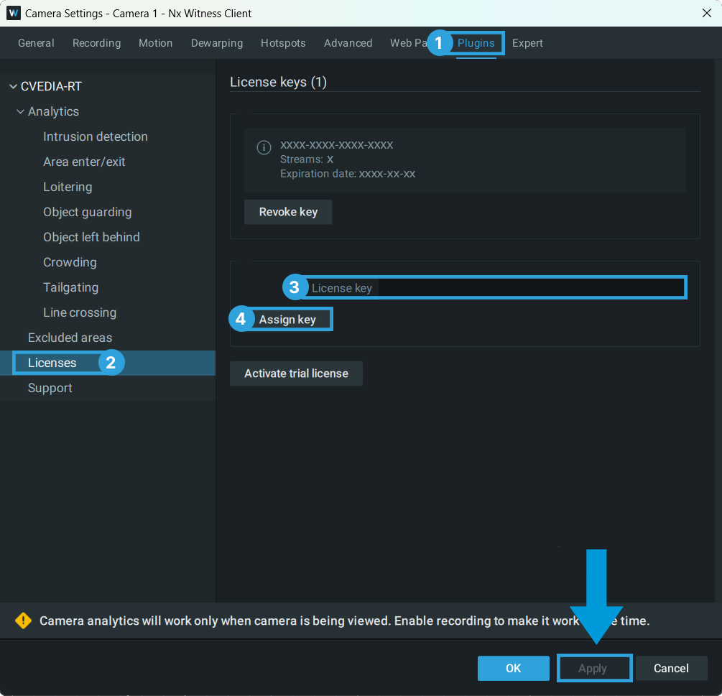The width and height of the screenshot is (722, 696).
Task: Select Object left behind item
Action: coord(92,237)
